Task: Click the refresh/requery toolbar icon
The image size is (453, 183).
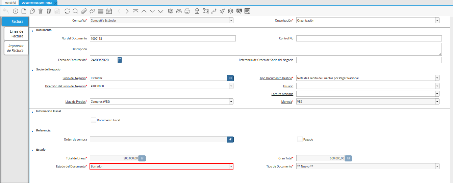Action: 67,11
